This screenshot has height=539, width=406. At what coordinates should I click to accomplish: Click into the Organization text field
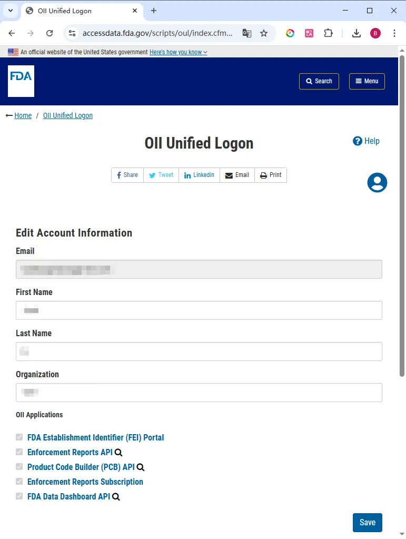(x=199, y=393)
